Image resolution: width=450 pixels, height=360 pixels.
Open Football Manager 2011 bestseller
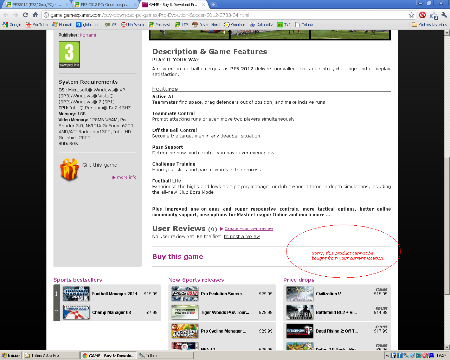[107, 294]
